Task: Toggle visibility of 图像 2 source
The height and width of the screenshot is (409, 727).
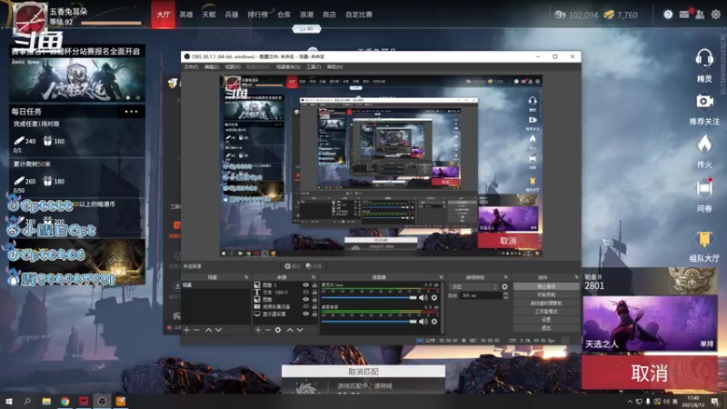Action: pyautogui.click(x=305, y=285)
